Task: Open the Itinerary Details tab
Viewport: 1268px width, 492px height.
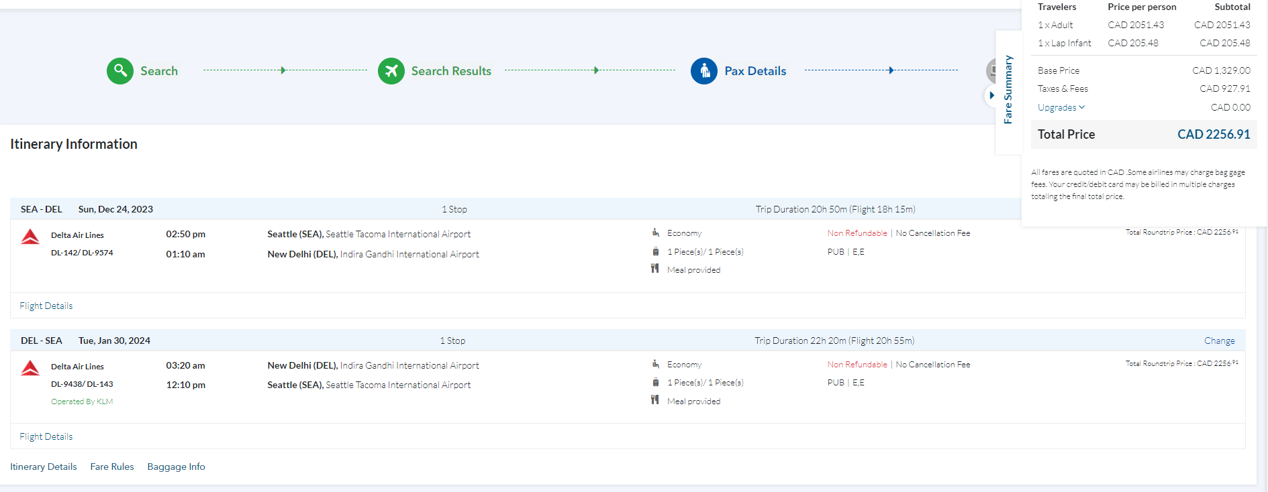Action: 44,467
